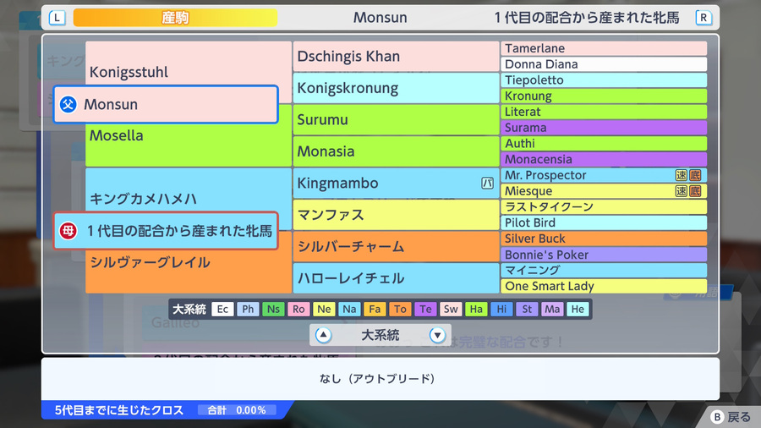761x428 pixels.
Task: Select the マンファス cell
Action: tap(396, 215)
